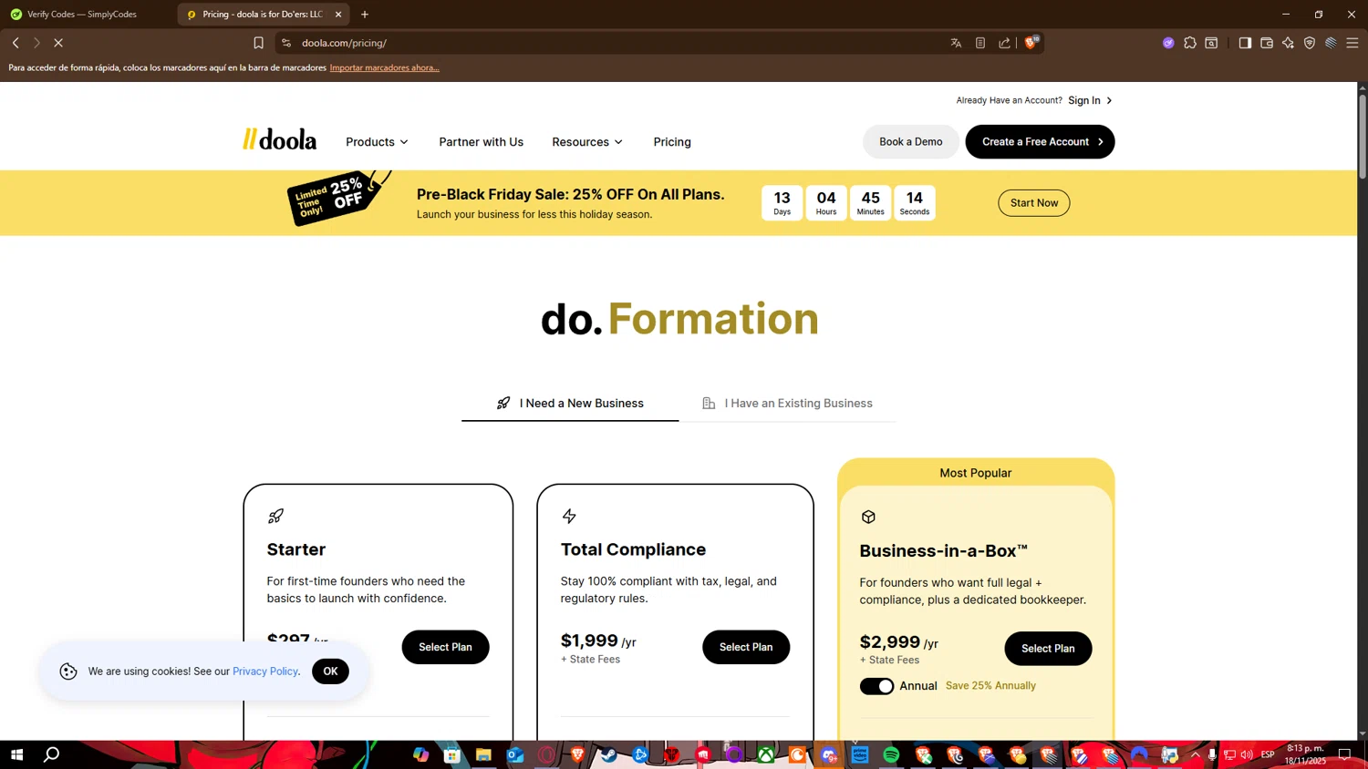Click the share page icon

1004,43
